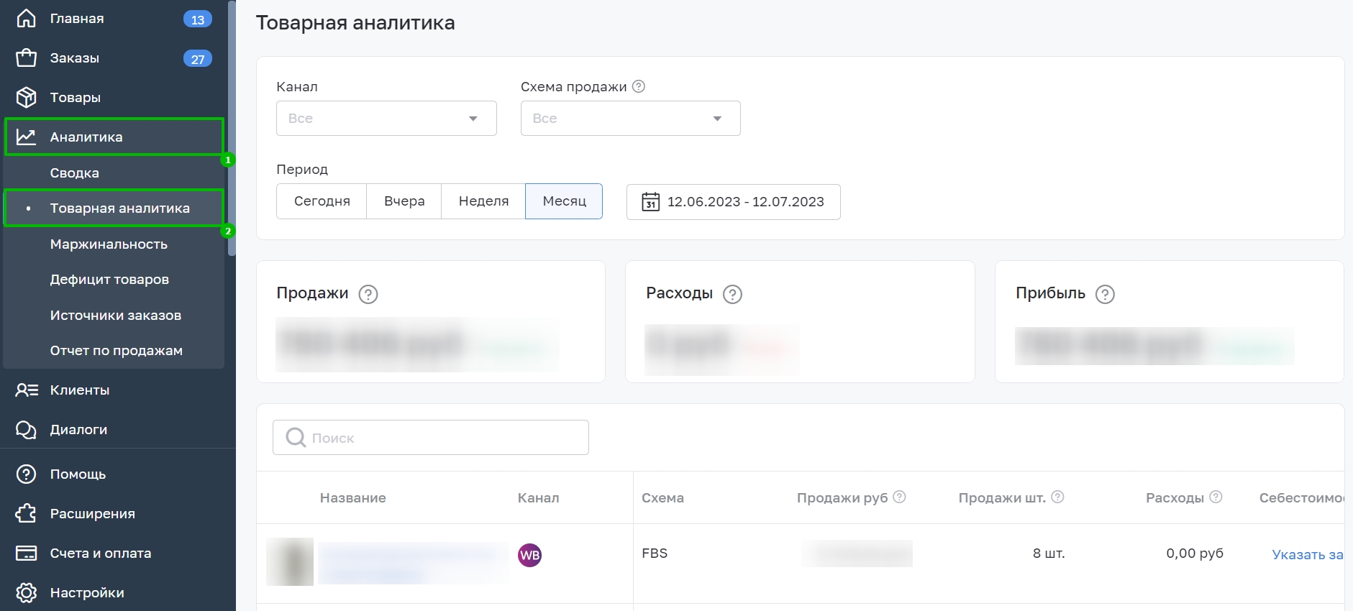Switch period to Вчера
The width and height of the screenshot is (1353, 611).
404,201
